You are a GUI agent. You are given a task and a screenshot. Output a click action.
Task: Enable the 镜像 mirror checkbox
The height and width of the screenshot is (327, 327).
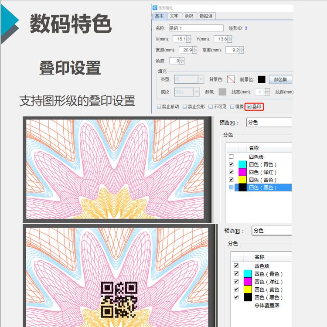point(232,107)
